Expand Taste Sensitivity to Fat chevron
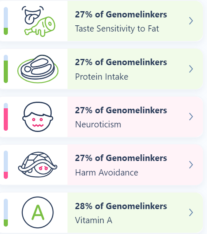Image resolution: width=207 pixels, height=234 pixels. pyautogui.click(x=191, y=21)
